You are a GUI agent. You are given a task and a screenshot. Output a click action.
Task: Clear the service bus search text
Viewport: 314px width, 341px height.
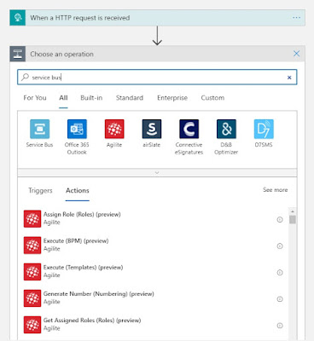click(289, 78)
